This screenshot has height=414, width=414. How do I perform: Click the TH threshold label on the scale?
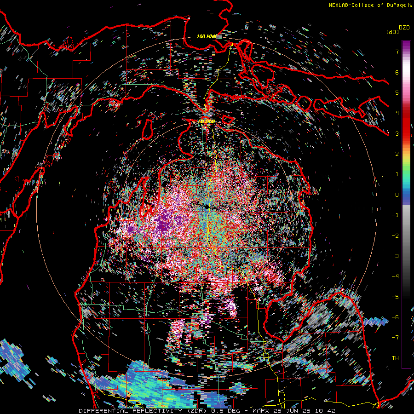[395, 358]
